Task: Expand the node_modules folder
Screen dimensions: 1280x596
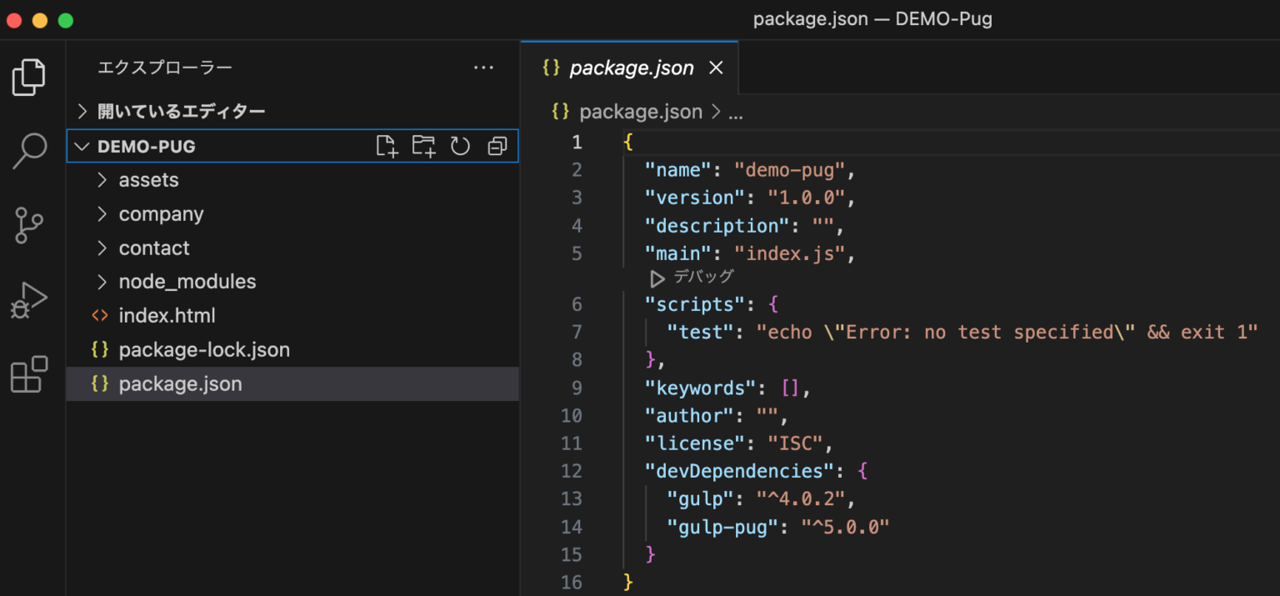Action: click(101, 281)
